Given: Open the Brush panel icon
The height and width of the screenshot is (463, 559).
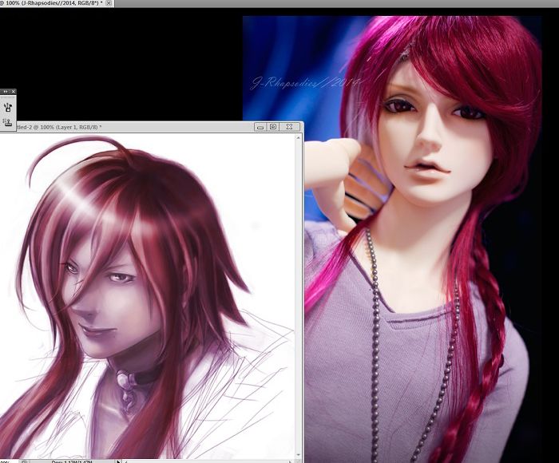Looking at the screenshot, I should tap(8, 107).
